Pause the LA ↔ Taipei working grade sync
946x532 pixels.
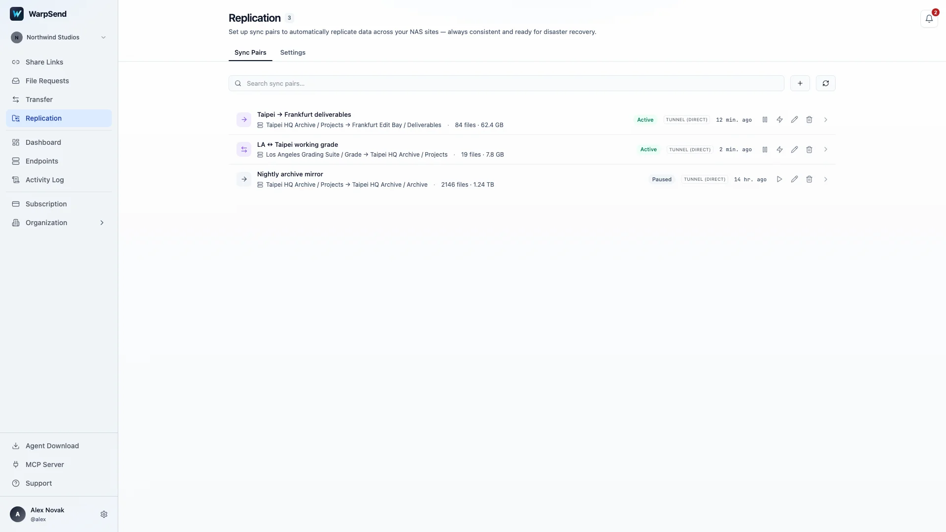pos(765,150)
